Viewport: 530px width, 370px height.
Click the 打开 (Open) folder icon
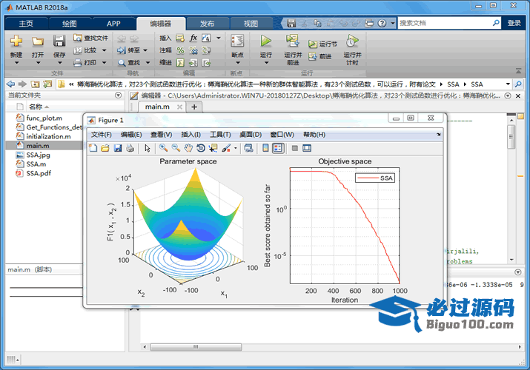pos(38,41)
